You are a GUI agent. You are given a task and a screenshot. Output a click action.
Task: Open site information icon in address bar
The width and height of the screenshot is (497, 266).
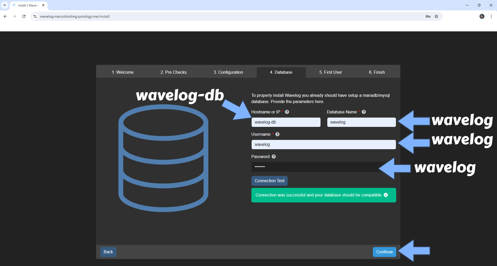click(x=35, y=16)
